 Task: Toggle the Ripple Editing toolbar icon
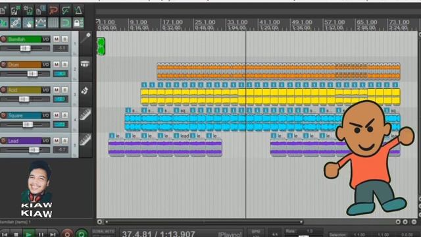coord(28,23)
